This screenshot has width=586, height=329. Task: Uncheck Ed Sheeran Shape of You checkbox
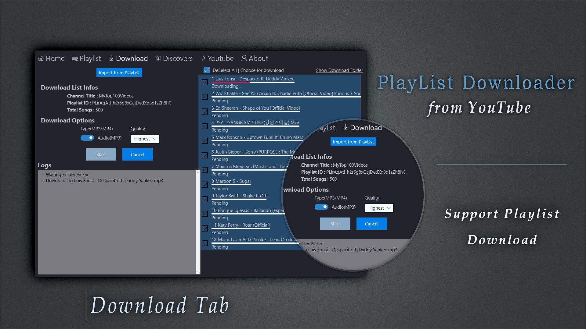click(x=205, y=111)
